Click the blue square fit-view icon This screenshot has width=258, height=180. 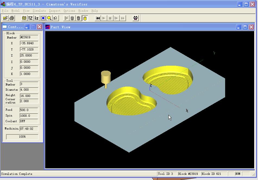[43, 18]
